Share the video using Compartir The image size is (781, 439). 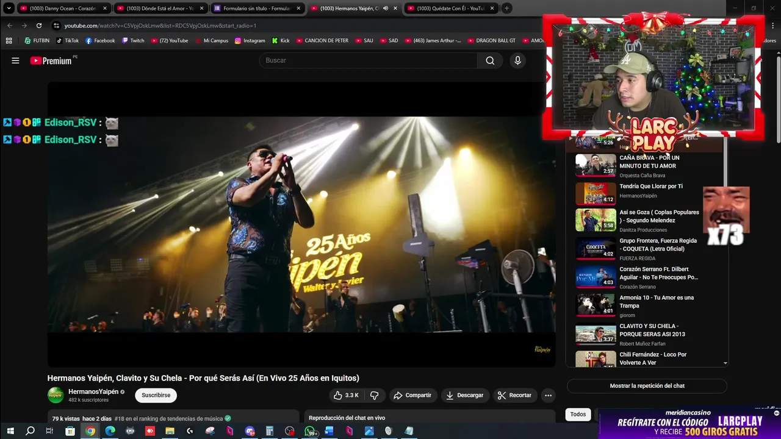click(x=412, y=395)
